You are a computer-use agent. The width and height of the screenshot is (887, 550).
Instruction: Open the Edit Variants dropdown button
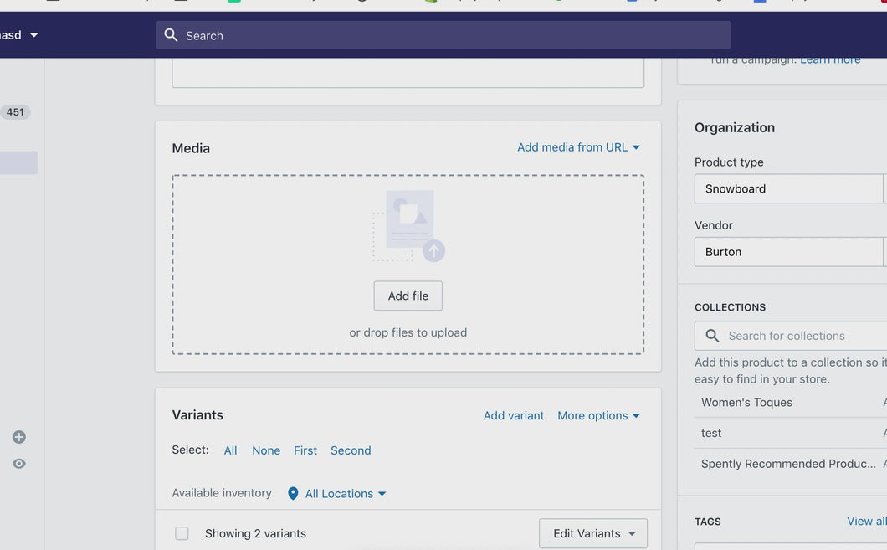592,533
